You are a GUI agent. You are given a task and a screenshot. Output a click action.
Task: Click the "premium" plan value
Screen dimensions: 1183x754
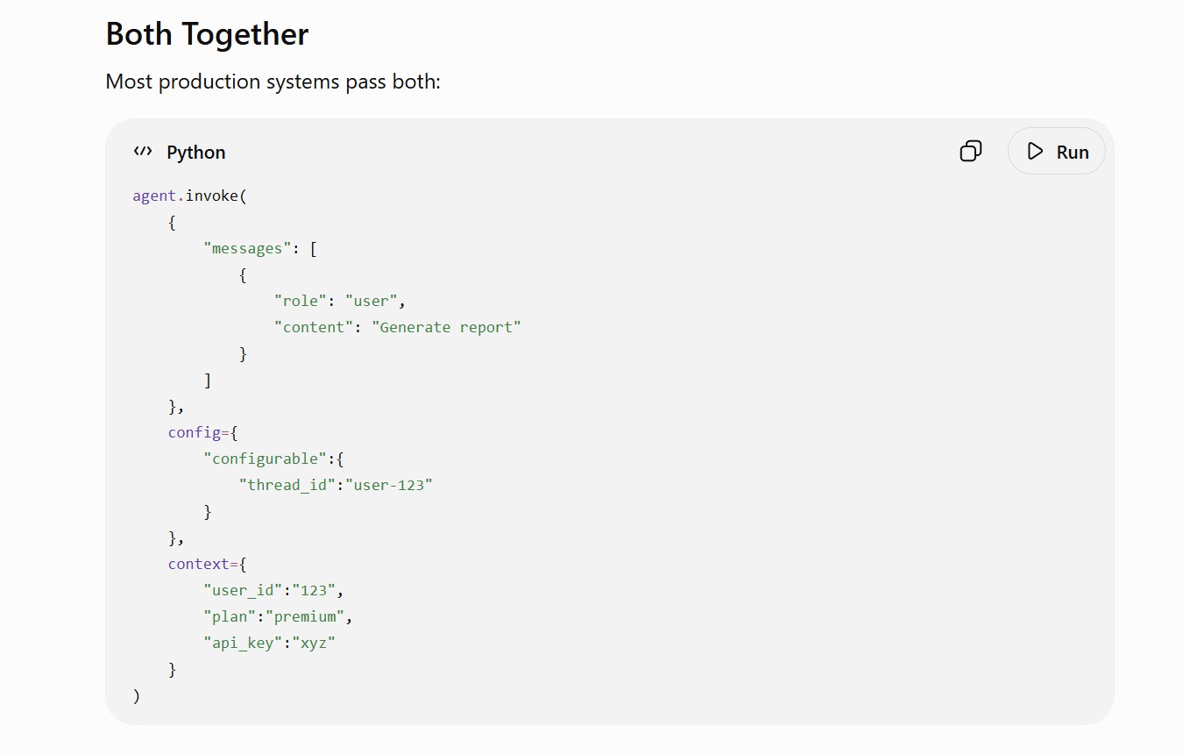click(x=309, y=616)
